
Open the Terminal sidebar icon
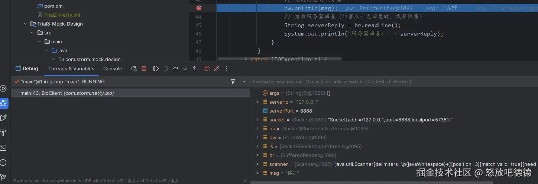pyautogui.click(x=3, y=148)
